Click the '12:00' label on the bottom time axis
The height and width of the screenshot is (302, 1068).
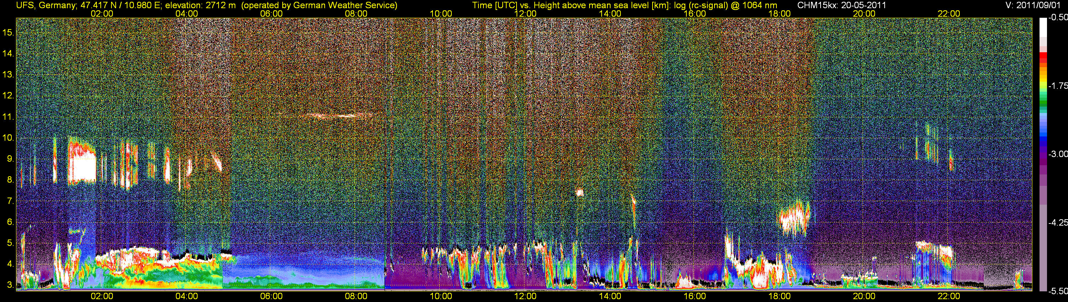point(525,296)
